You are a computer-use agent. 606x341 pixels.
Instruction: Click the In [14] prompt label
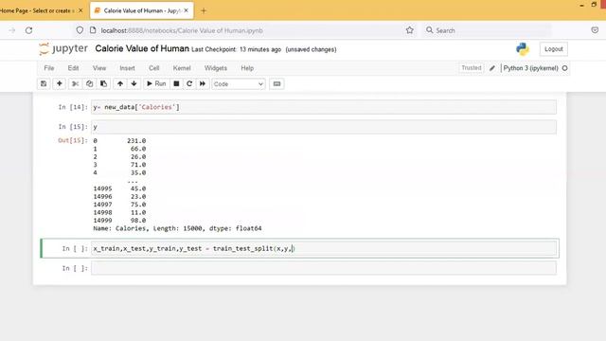[x=73, y=107]
